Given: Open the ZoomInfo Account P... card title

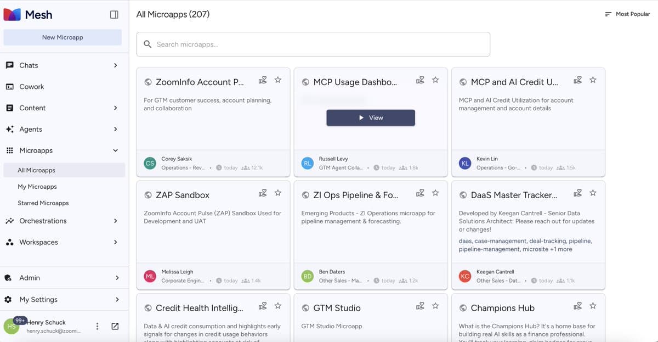Looking at the screenshot, I should [200, 82].
